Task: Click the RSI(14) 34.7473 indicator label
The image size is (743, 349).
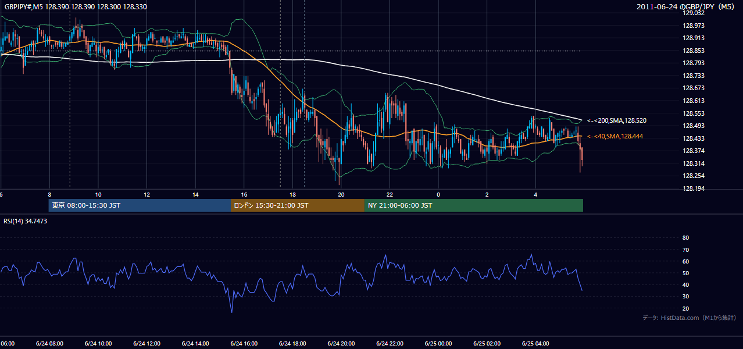Action: [26, 221]
